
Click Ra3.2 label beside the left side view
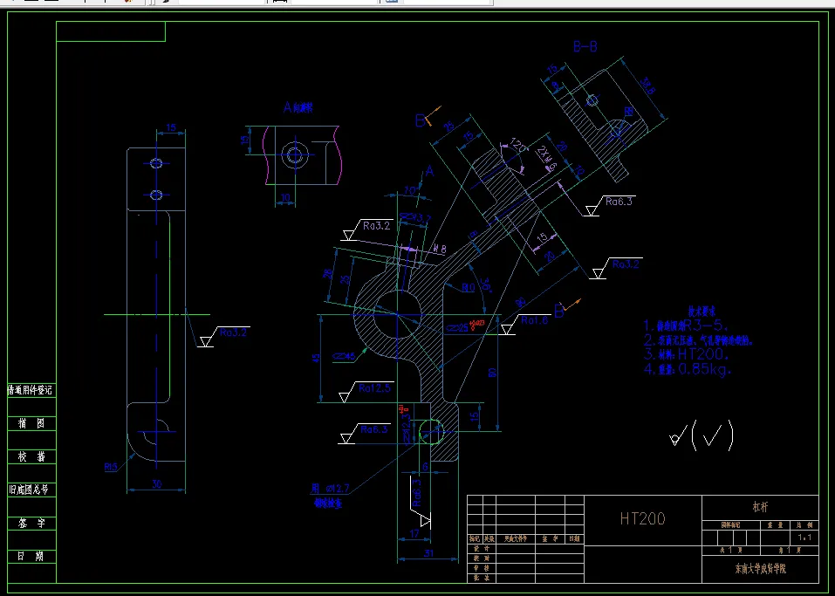233,332
